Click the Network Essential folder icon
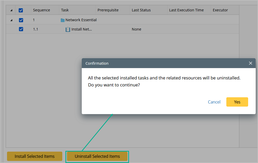This screenshot has width=258, height=163. (63, 20)
